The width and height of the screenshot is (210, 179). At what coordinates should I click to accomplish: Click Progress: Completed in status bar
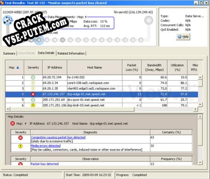131,175
